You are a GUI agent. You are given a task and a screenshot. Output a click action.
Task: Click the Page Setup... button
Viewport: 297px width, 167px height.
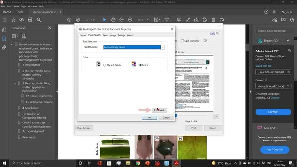(84, 128)
